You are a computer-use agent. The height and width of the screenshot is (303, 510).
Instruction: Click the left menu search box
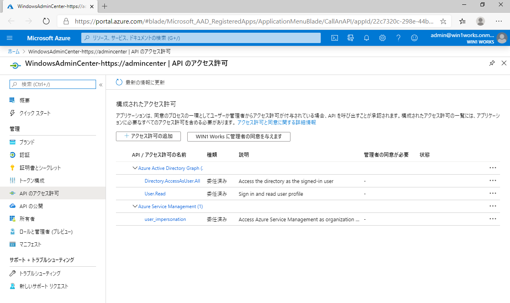click(x=53, y=84)
